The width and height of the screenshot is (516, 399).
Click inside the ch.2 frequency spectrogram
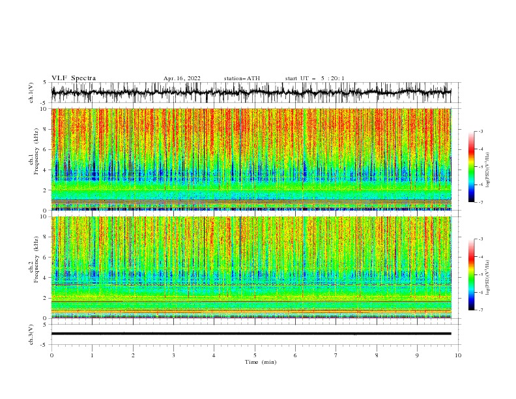click(x=251, y=267)
